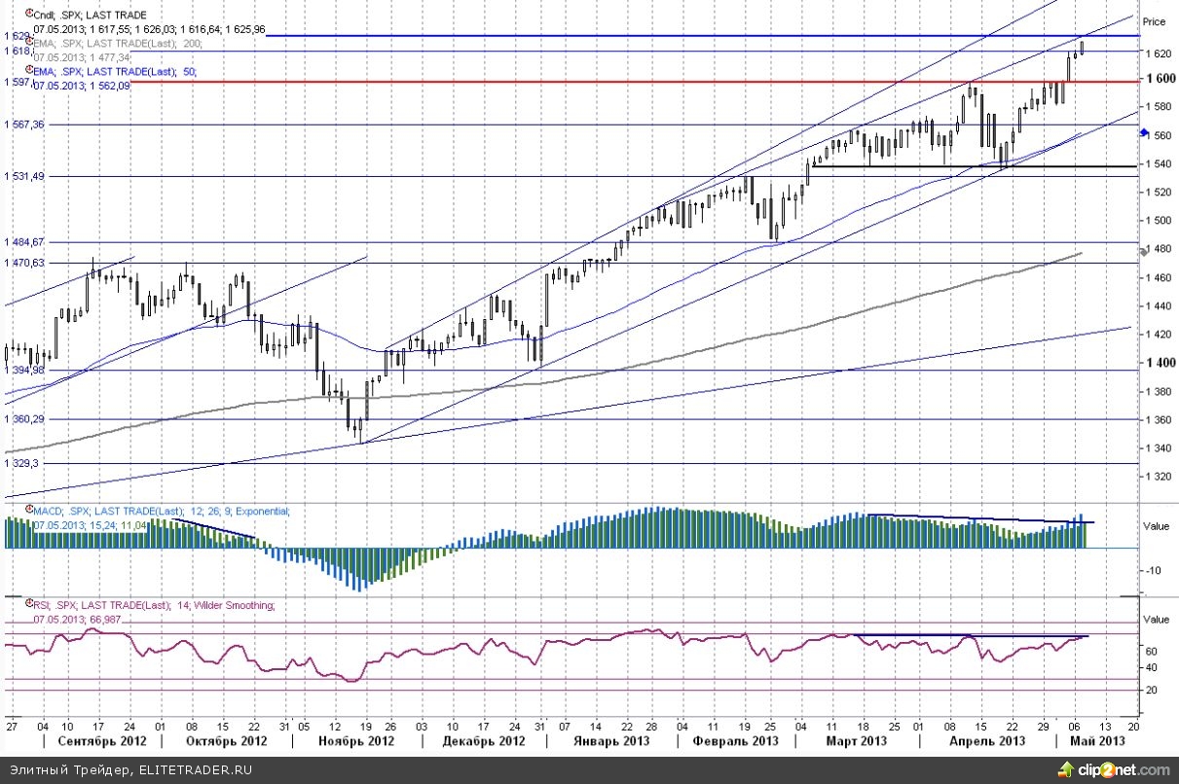Click the EMA 50 legend icon
Screen dimensions: 1179x784
tap(28, 71)
